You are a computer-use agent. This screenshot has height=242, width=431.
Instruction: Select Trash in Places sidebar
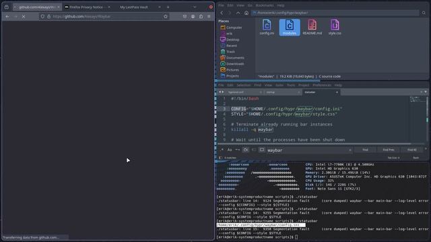point(228,52)
